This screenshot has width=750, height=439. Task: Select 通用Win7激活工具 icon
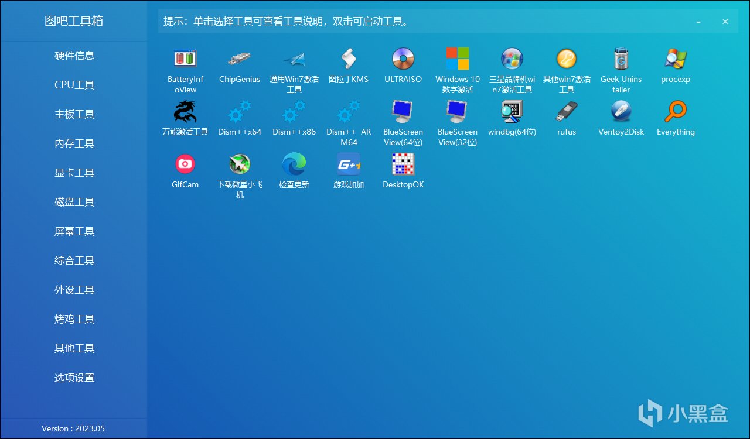(x=294, y=59)
